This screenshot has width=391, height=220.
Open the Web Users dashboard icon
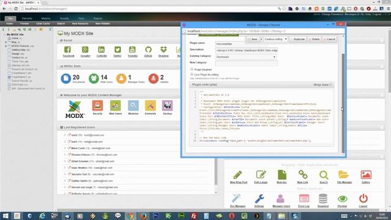pyautogui.click(x=115, y=106)
